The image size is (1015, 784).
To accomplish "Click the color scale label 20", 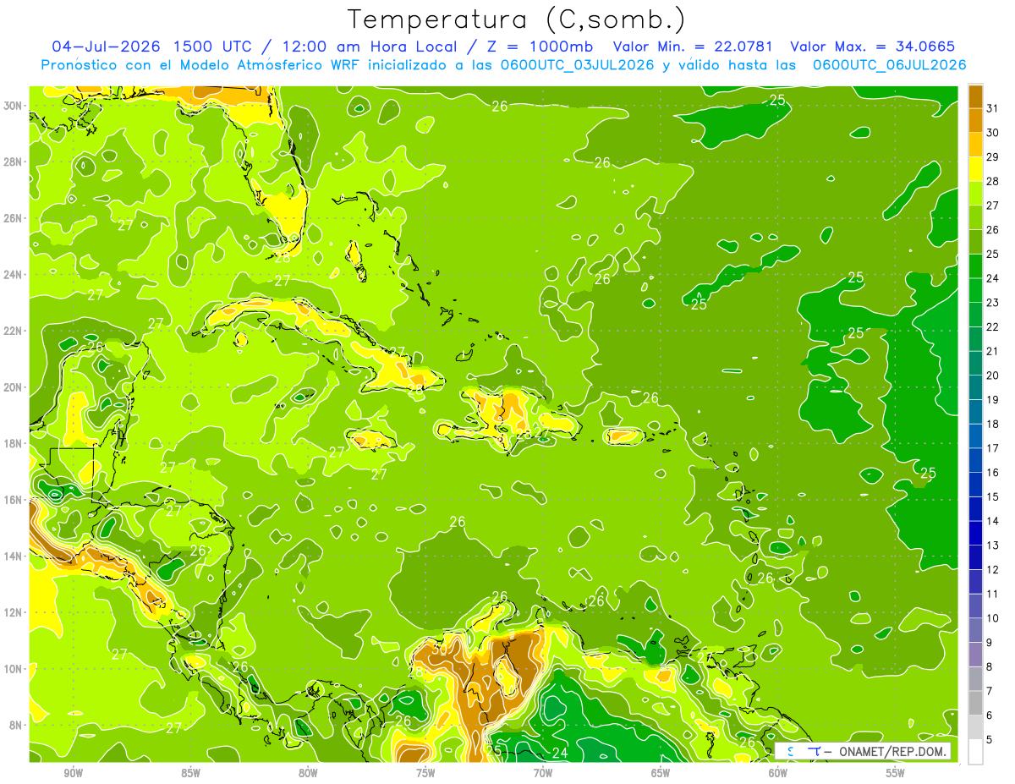I will 992,376.
